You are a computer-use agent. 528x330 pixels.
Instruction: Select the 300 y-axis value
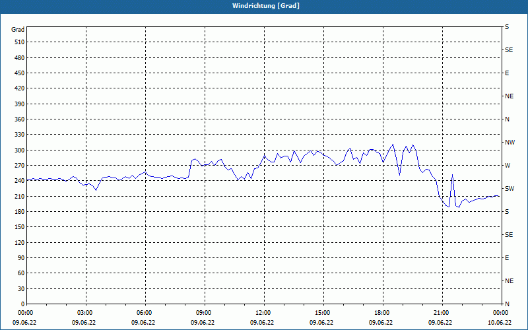point(20,150)
